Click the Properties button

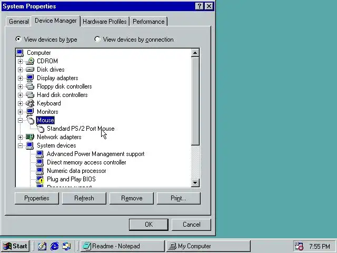(37, 198)
